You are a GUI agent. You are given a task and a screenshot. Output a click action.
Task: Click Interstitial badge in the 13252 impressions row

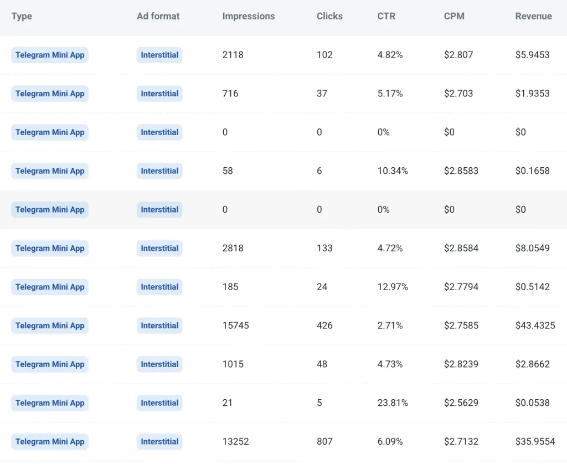[x=159, y=441]
